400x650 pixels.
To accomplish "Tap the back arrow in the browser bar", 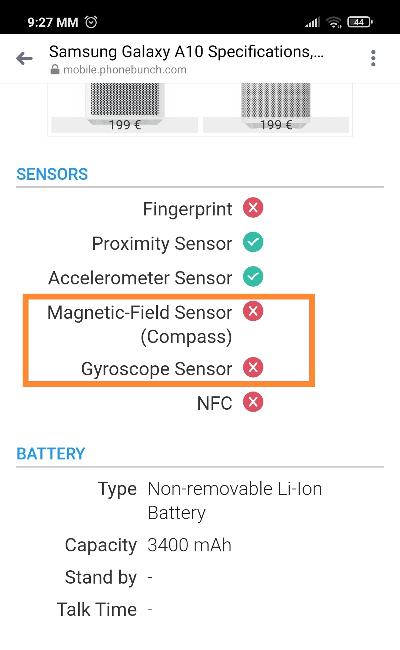I will click(x=24, y=58).
